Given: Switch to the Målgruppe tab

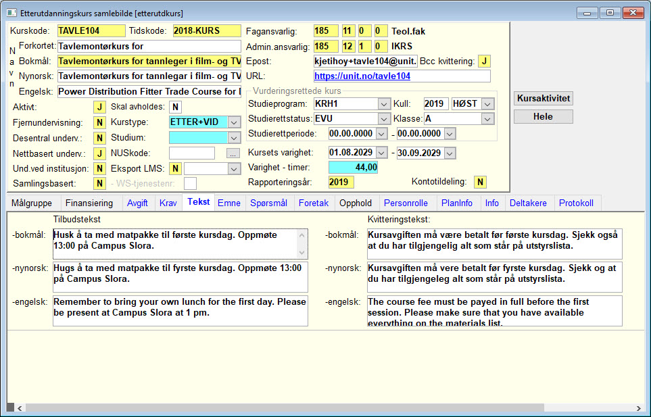Looking at the screenshot, I should (x=32, y=203).
